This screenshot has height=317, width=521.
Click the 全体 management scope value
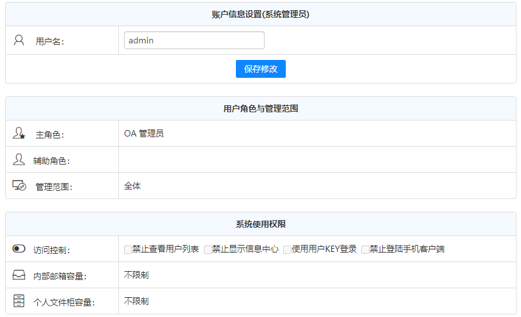point(132,186)
